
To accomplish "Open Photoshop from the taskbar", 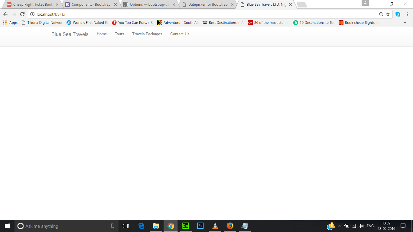I will [200, 226].
